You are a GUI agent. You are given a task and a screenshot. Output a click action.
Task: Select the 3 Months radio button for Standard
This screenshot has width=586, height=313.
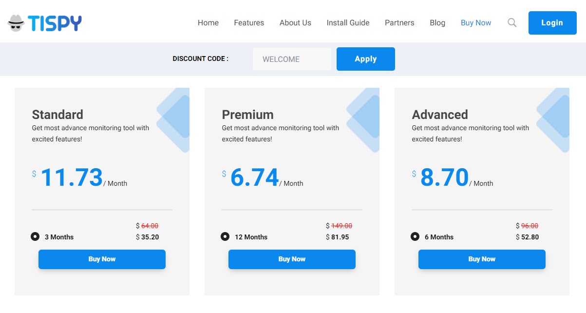[x=35, y=236]
